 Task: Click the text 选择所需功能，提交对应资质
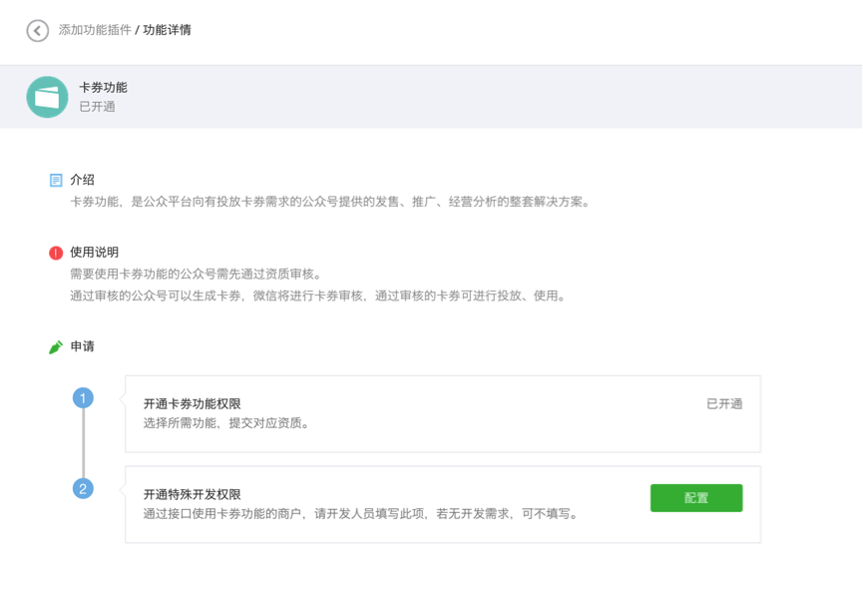point(226,423)
